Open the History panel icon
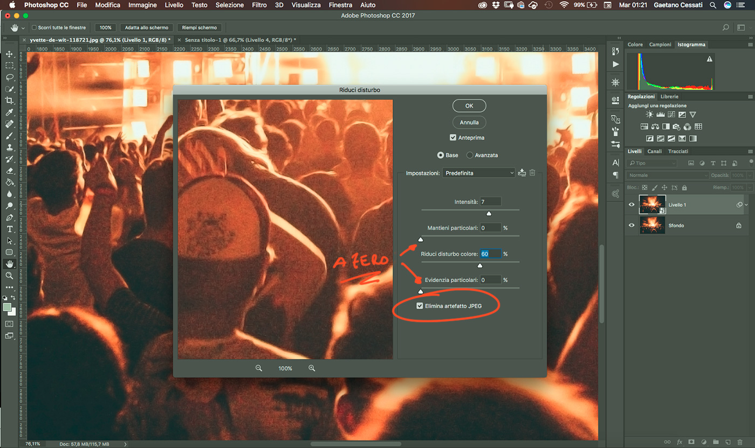The image size is (755, 448). [615, 51]
